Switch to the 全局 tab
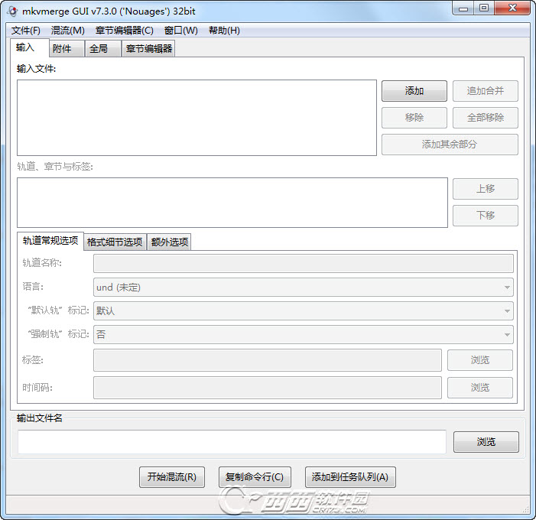Screen dimensions: 536x520 [103, 48]
